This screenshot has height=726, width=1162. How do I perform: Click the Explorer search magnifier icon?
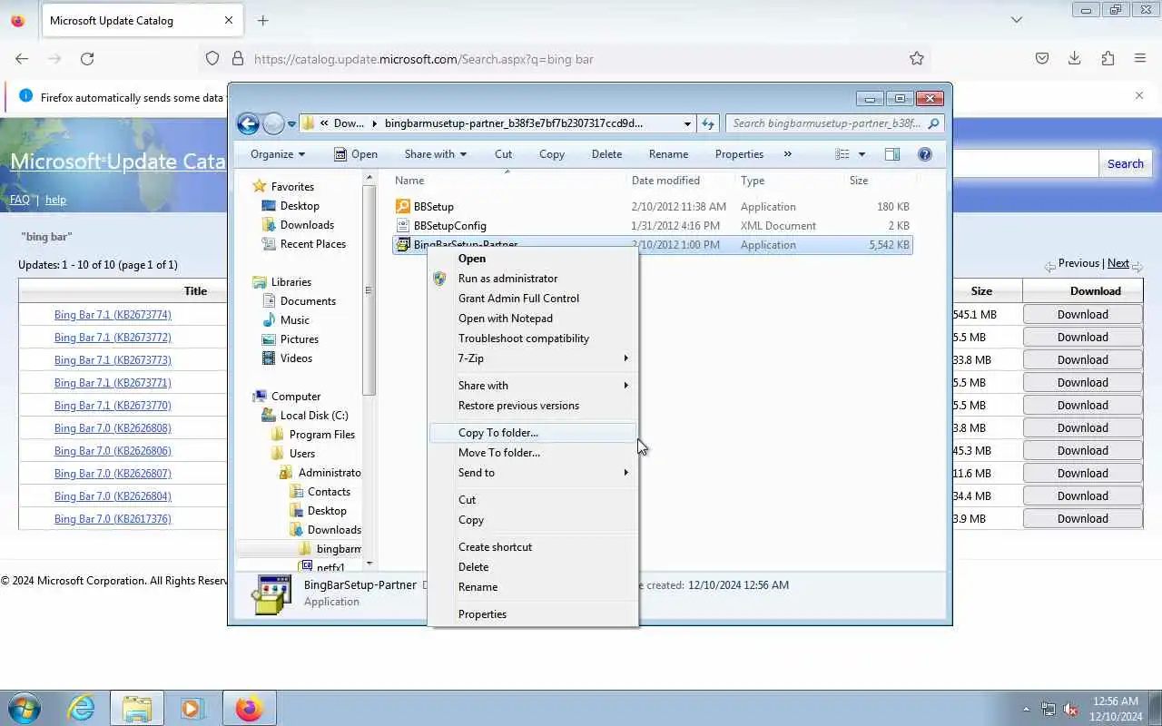click(x=933, y=123)
